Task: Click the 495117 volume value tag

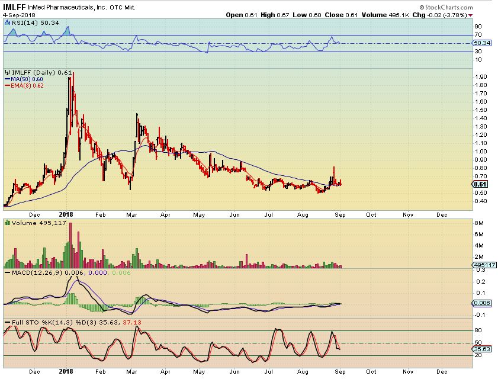Action: click(x=484, y=265)
